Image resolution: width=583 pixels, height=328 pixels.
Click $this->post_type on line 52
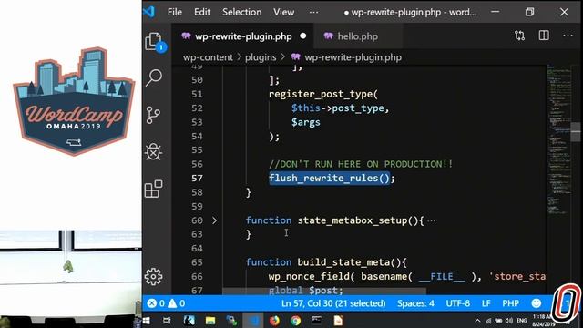[x=338, y=108]
